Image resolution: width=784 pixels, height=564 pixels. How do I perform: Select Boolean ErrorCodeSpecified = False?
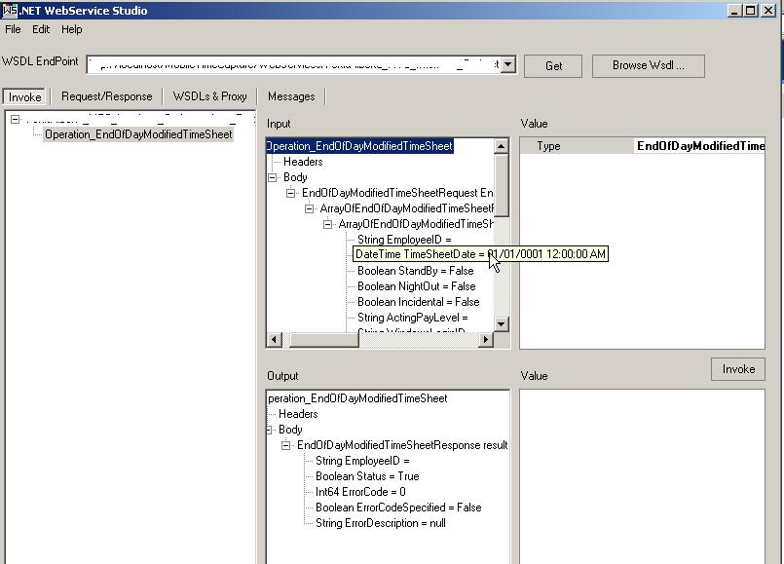398,508
